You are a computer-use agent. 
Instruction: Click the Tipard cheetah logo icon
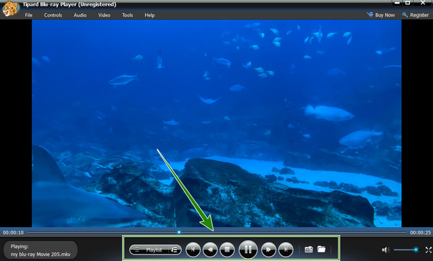(x=11, y=9)
